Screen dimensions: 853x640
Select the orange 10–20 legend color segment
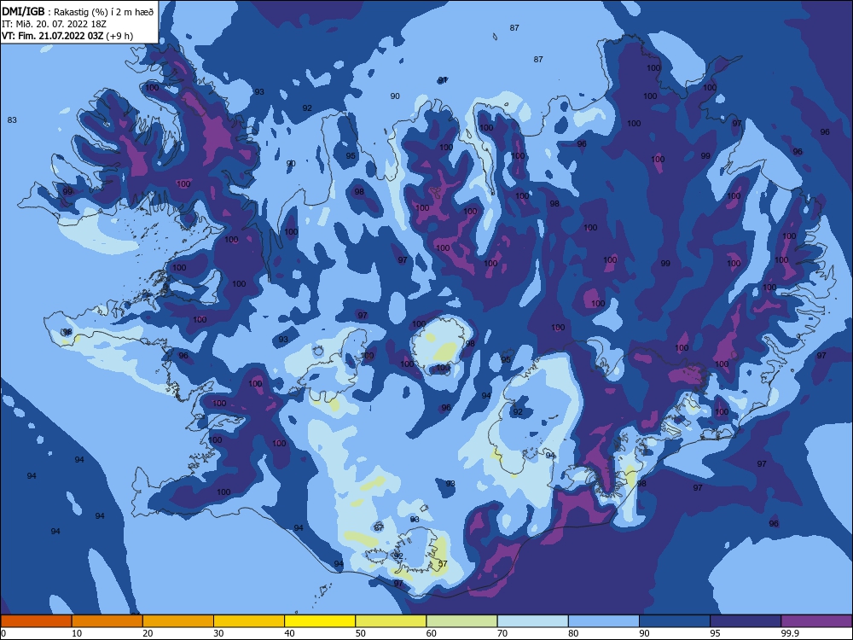[107, 621]
